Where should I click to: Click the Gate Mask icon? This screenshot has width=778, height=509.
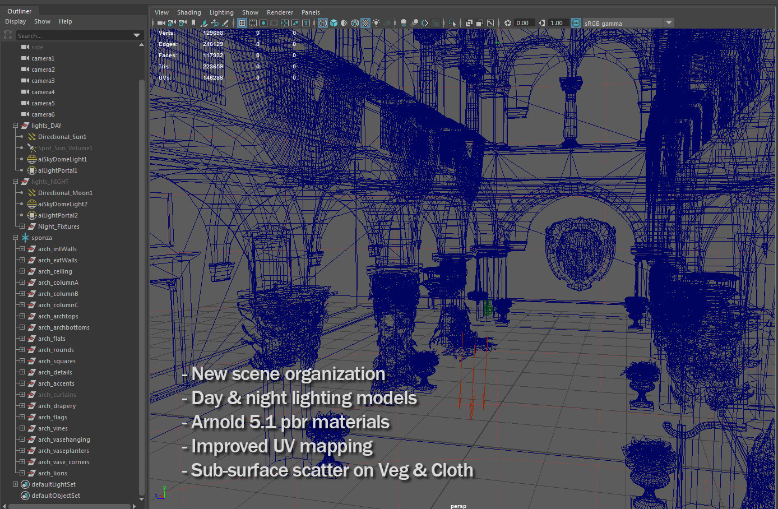pos(274,23)
